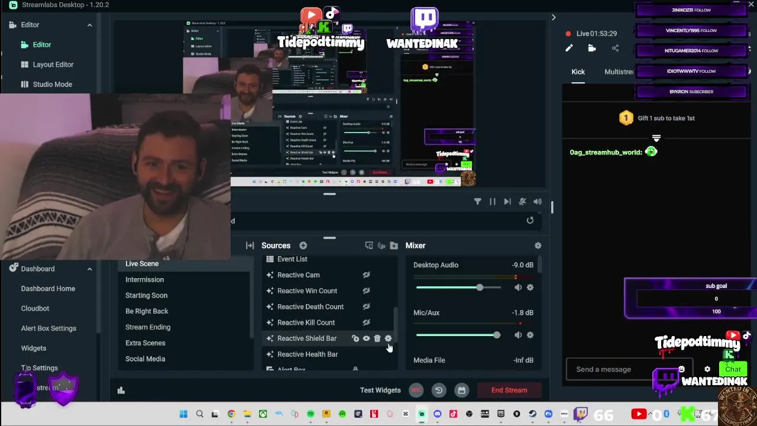Collapse the Dashboard sidebar section
This screenshot has height=426, width=757.
coord(89,269)
